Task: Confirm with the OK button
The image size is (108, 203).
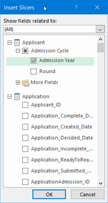Action: pyautogui.click(x=49, y=194)
